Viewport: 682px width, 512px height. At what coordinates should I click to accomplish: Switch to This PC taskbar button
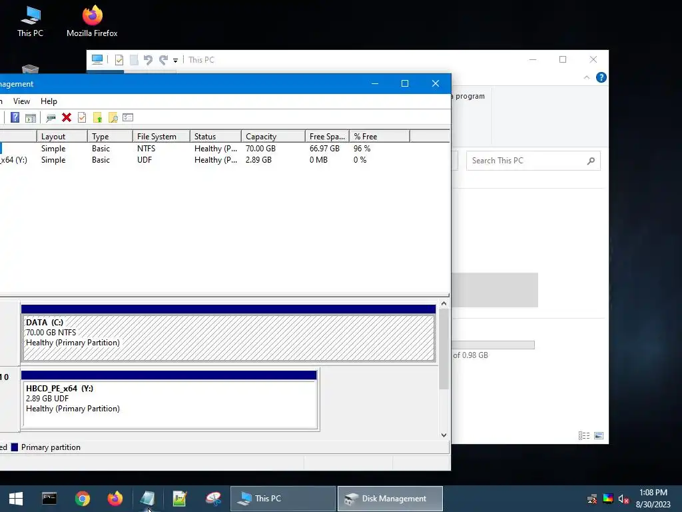(283, 499)
